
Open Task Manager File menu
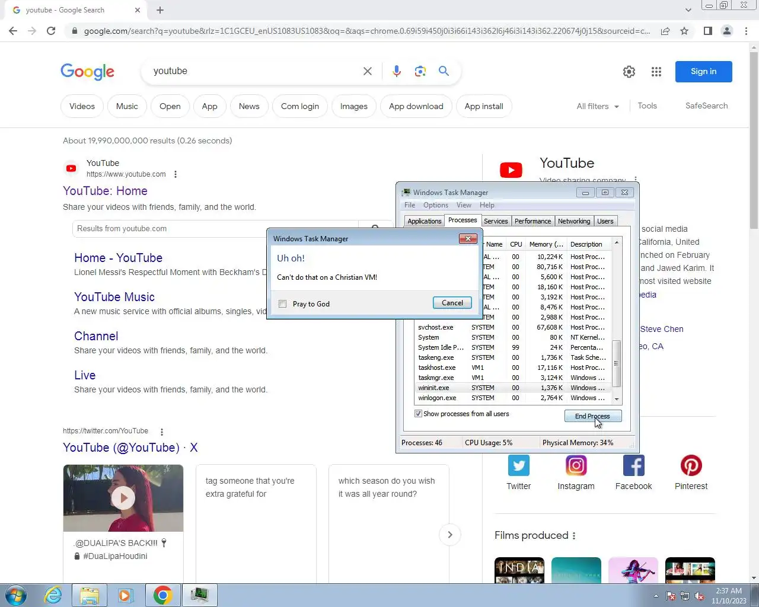click(410, 205)
